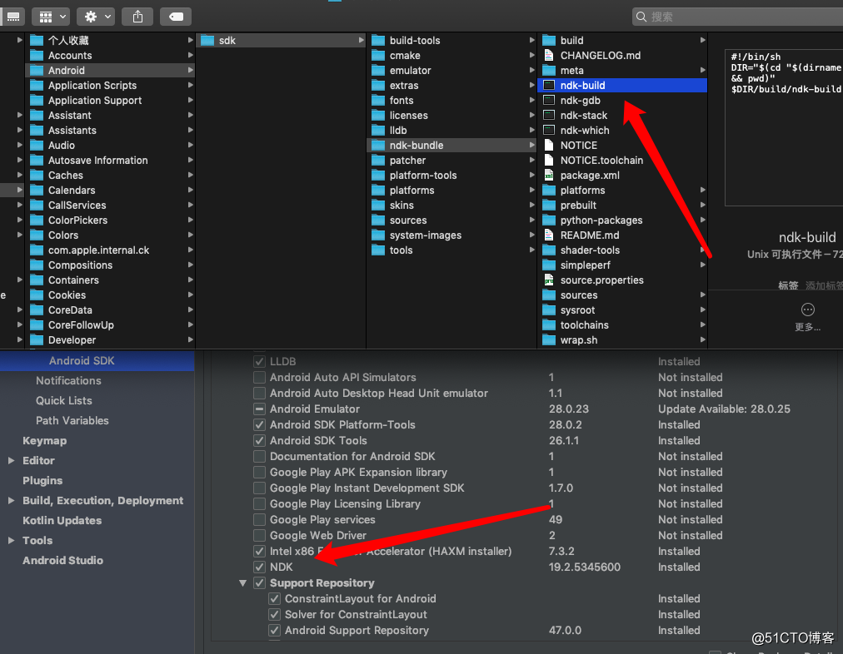Open Kotlin Updates settings page
Viewport: 843px width, 654px height.
click(x=62, y=520)
